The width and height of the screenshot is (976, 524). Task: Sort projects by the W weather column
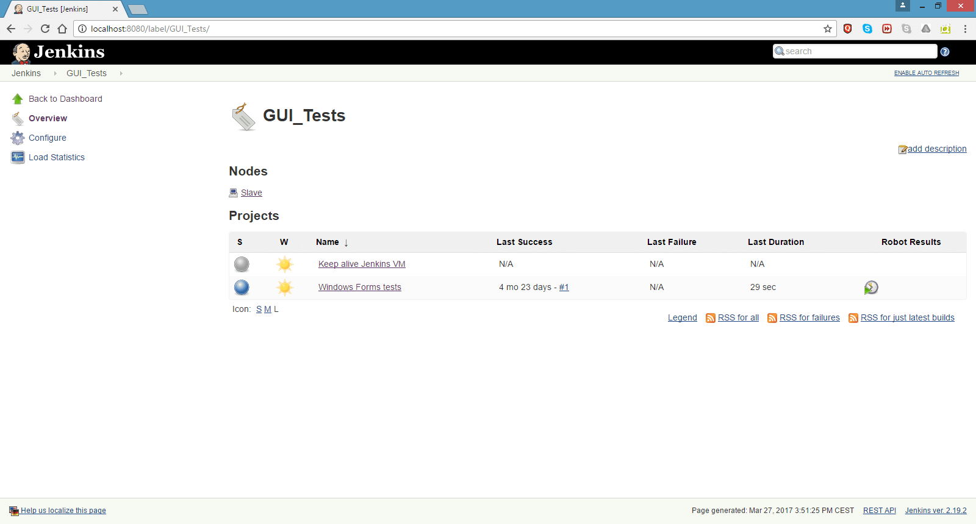(284, 242)
